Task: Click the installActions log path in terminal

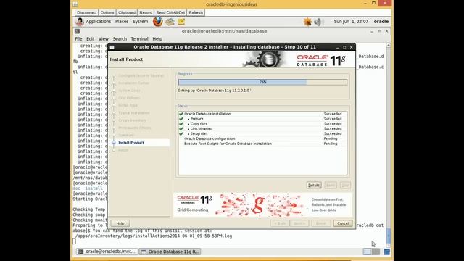Action: 154,236
